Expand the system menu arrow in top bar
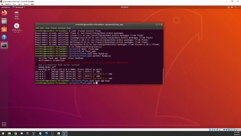 click(238, 7)
